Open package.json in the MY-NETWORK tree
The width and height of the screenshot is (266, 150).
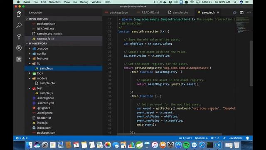click(x=46, y=132)
